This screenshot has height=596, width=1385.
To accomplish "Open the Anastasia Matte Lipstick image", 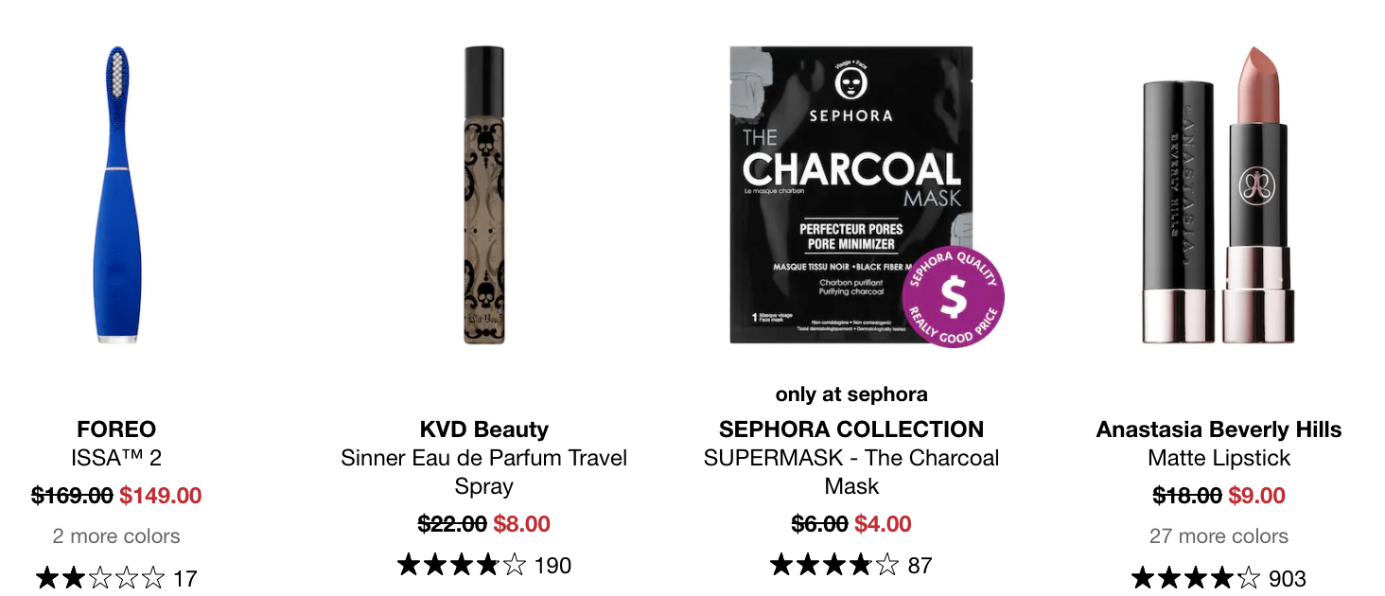I will click(1218, 194).
